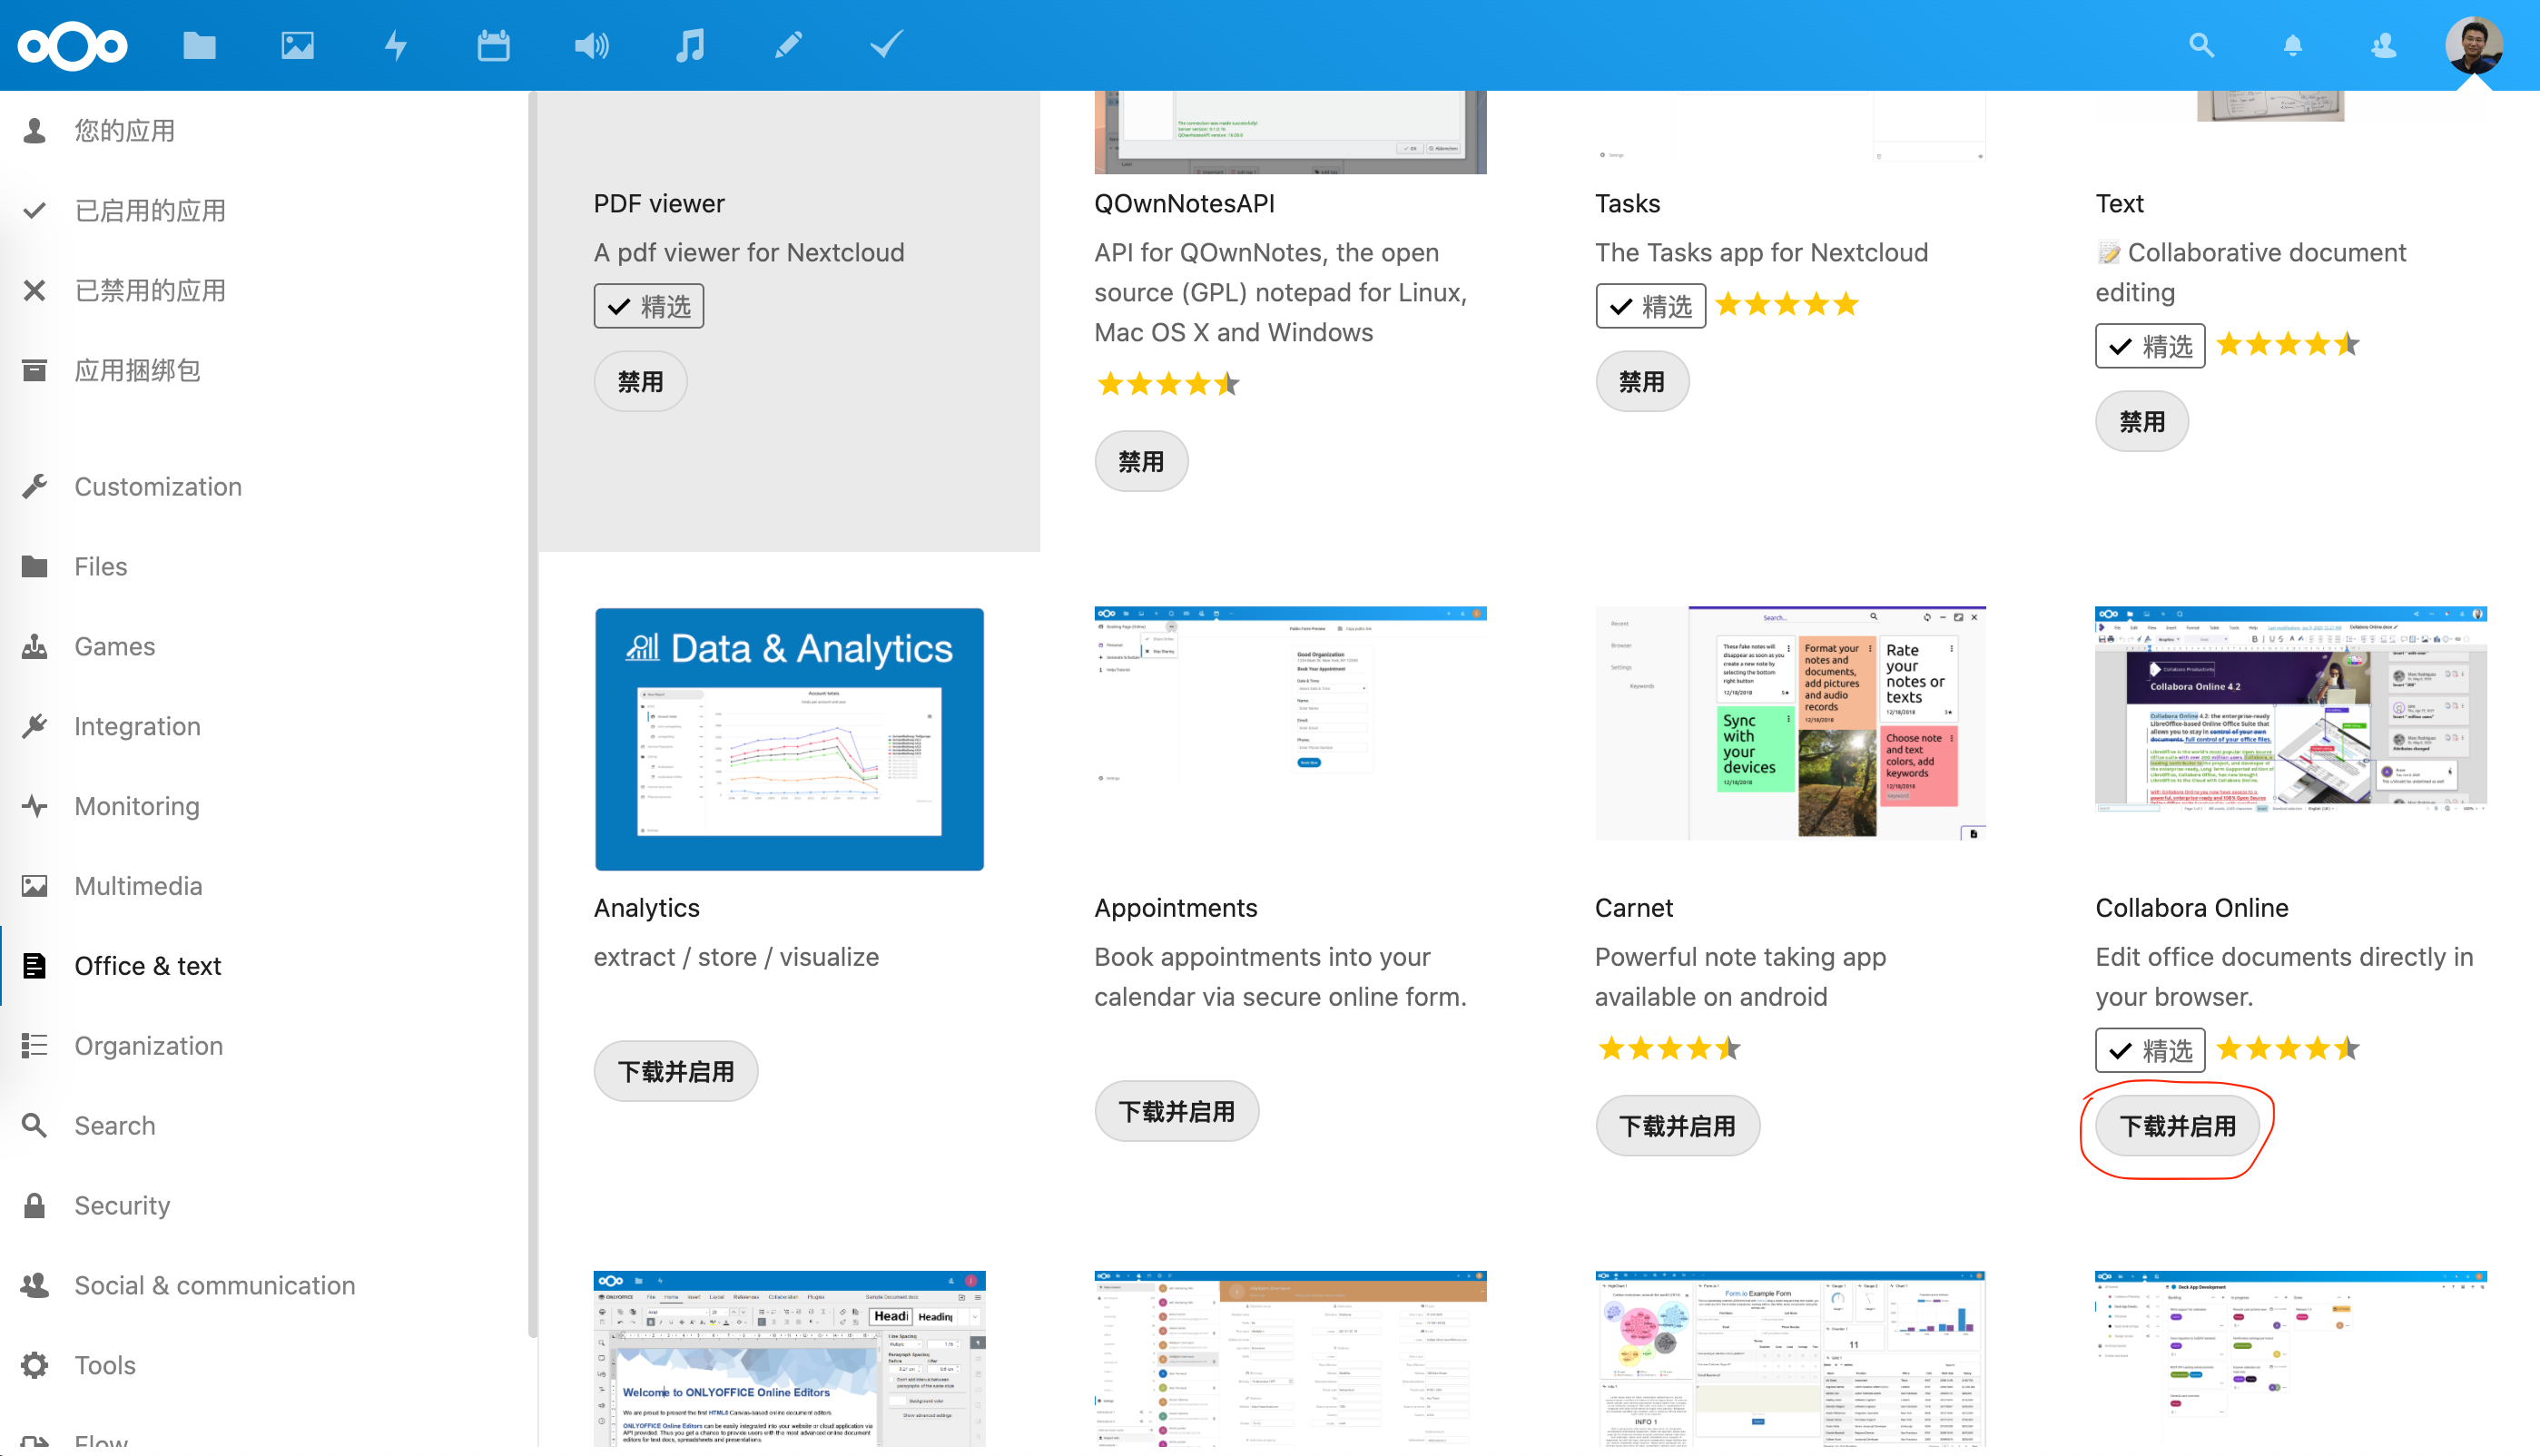Disable the QOwnNotesAPI app

1141,462
